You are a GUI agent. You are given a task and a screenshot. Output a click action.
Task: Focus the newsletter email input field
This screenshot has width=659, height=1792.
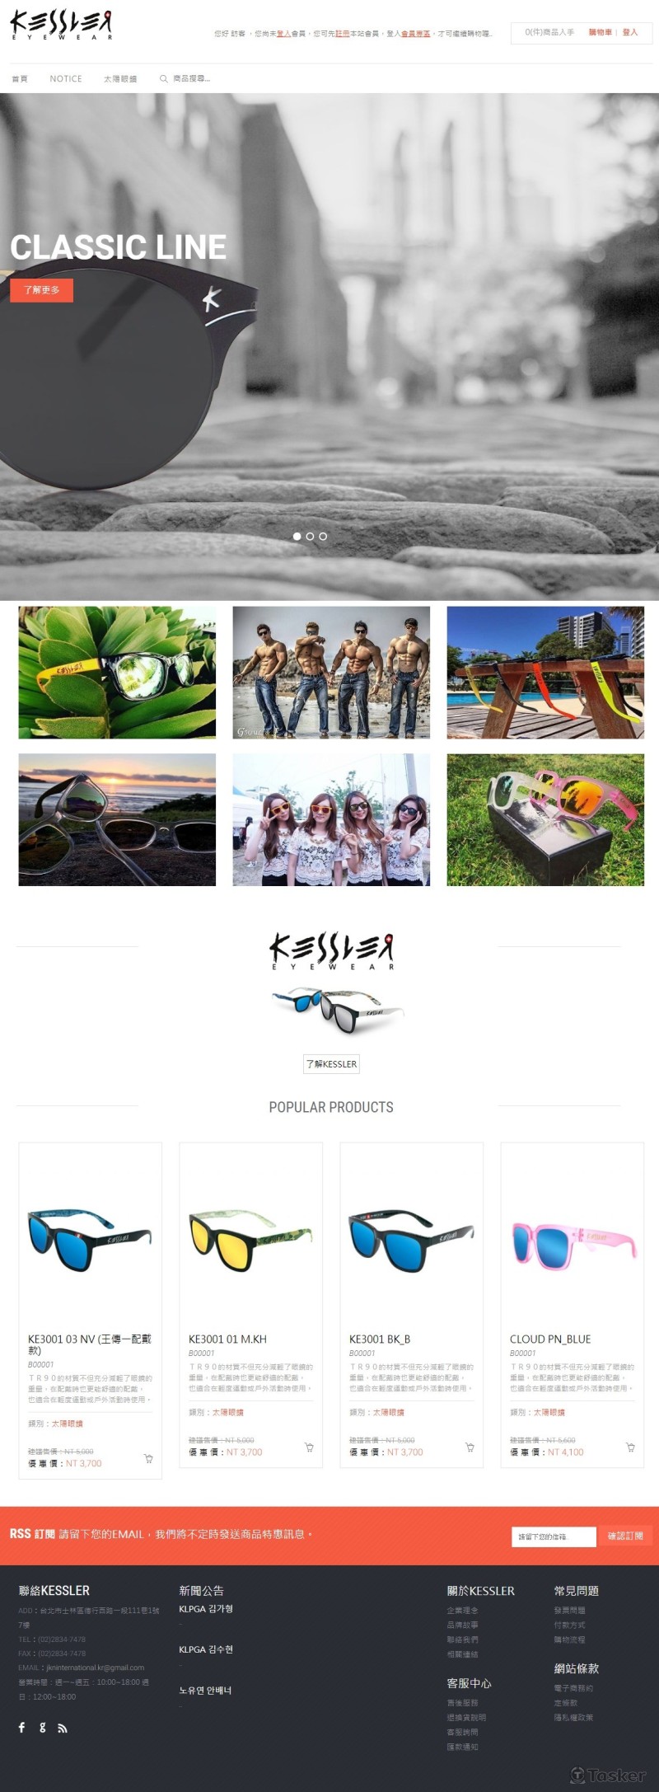coord(554,1536)
